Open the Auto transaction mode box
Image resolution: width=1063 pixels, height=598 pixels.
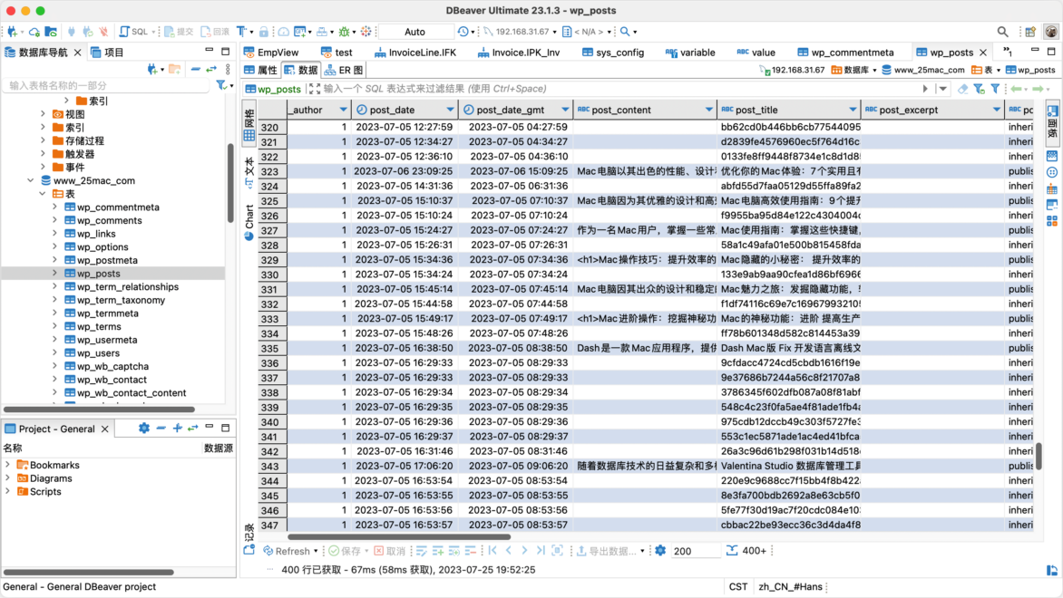414,31
